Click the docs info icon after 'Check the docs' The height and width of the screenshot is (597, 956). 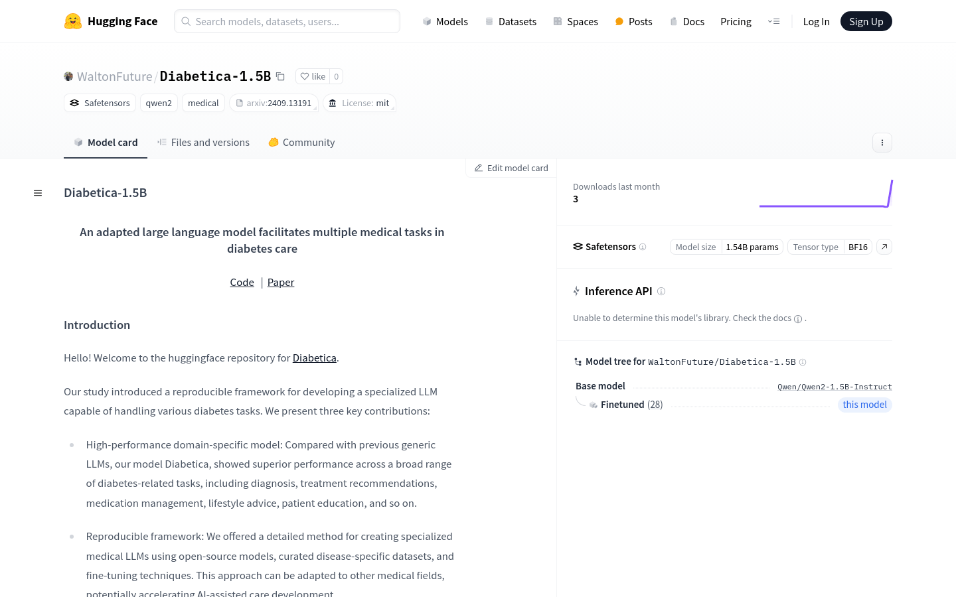click(798, 319)
